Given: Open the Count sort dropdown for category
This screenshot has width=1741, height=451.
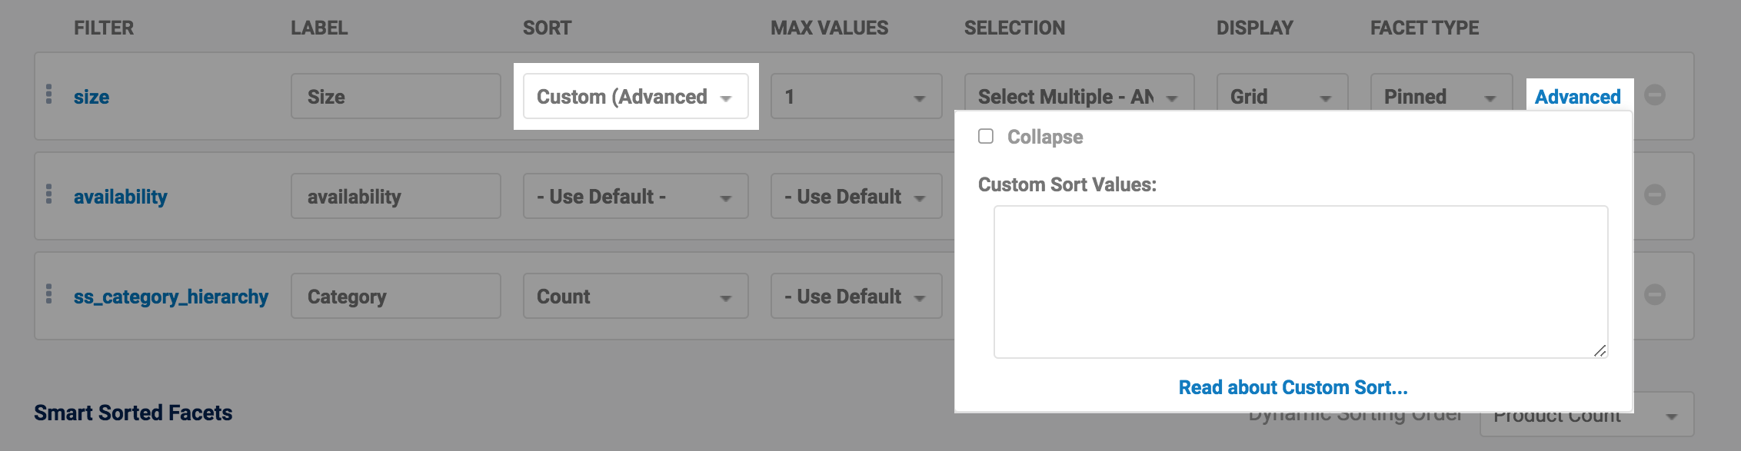Looking at the screenshot, I should click(x=635, y=297).
